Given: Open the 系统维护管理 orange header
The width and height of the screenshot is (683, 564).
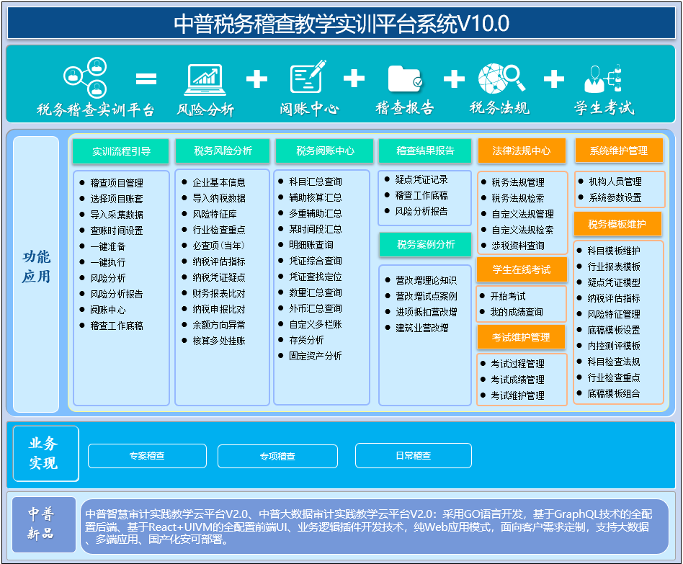Looking at the screenshot, I should pyautogui.click(x=619, y=151).
